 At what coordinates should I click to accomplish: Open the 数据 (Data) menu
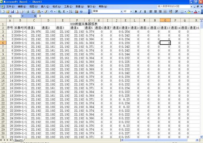point(79,7)
